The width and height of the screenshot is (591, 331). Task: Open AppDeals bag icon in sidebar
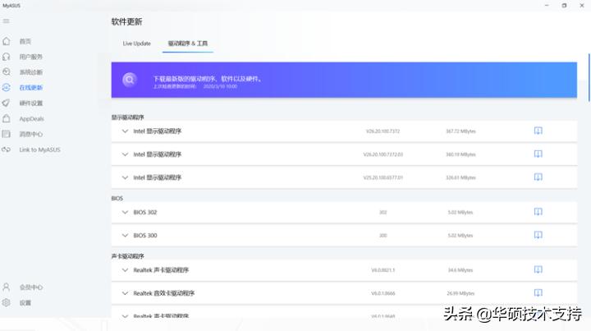(7, 118)
